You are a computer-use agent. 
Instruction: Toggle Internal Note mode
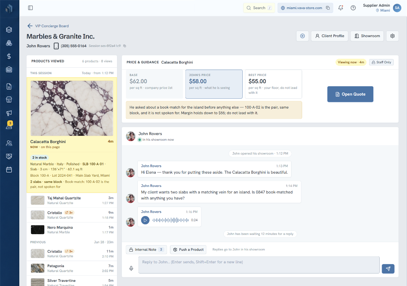coord(146,249)
